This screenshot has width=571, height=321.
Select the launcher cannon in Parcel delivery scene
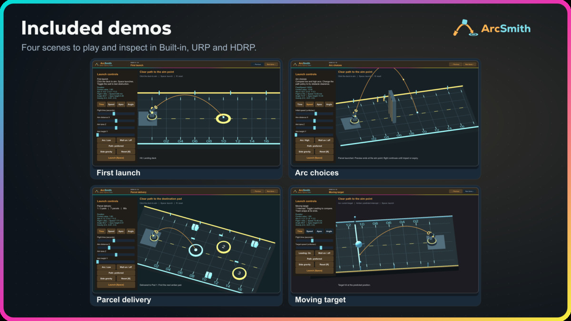coord(154,236)
